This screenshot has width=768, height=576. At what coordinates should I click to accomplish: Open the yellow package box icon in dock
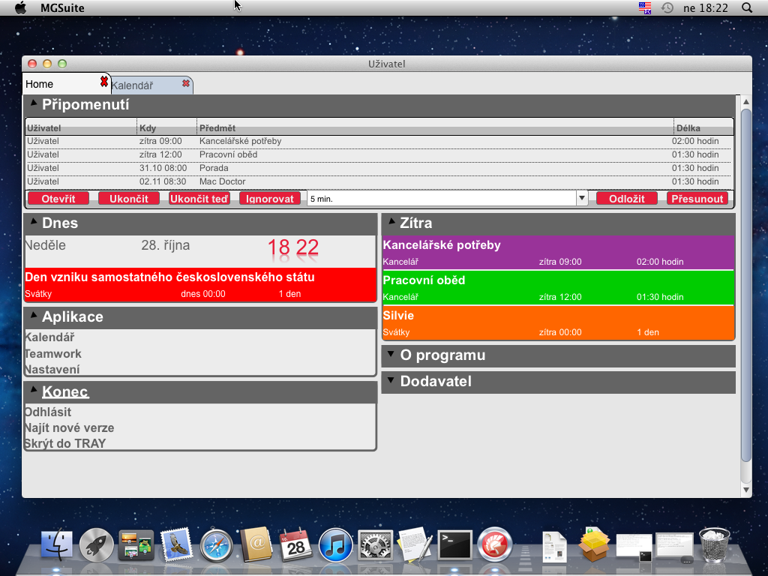coord(594,544)
